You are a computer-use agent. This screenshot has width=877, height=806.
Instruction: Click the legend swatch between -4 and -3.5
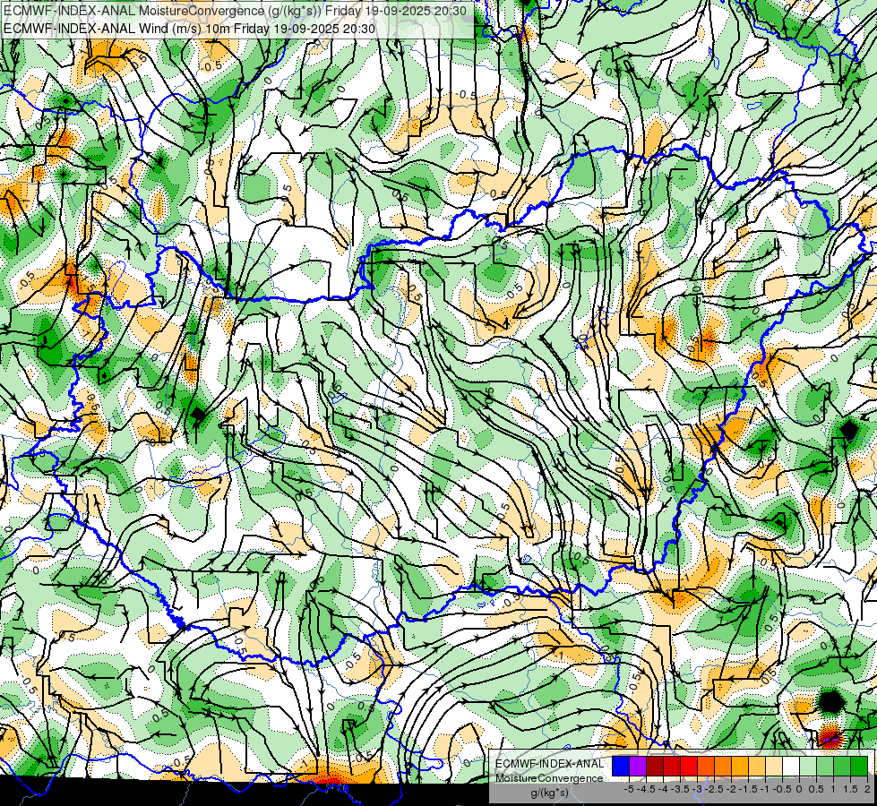click(x=672, y=766)
